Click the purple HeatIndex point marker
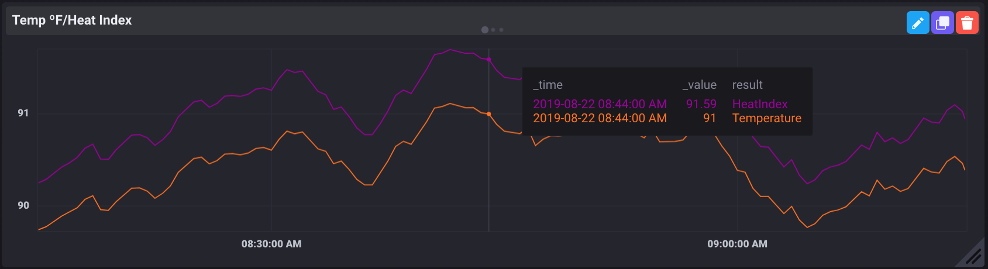Viewport: 988px width, 269px height. 489,60
